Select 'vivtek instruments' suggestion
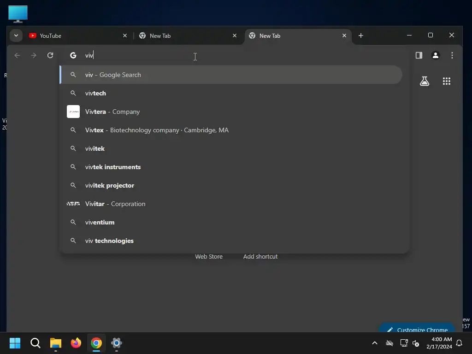This screenshot has width=472, height=354. pyautogui.click(x=231, y=167)
